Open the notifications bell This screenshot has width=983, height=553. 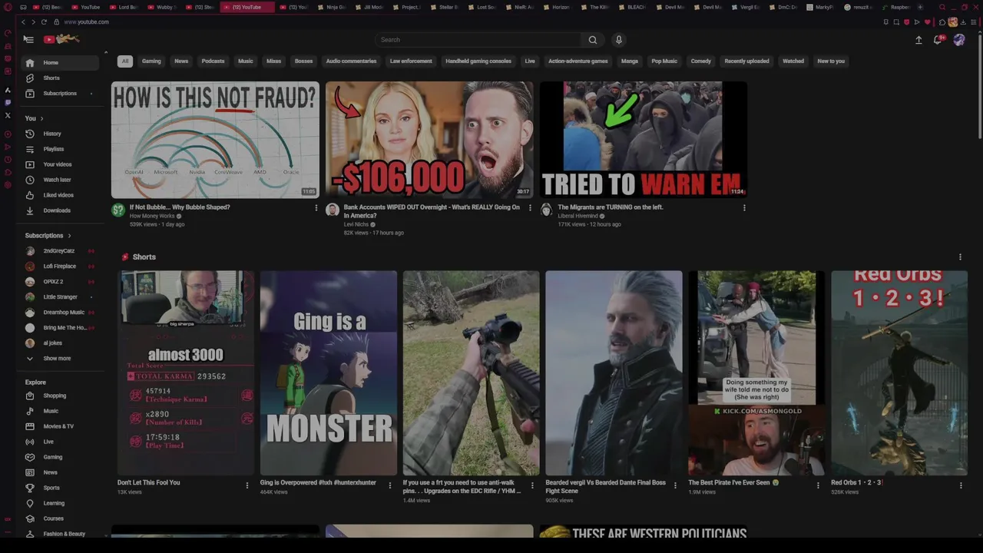[938, 40]
